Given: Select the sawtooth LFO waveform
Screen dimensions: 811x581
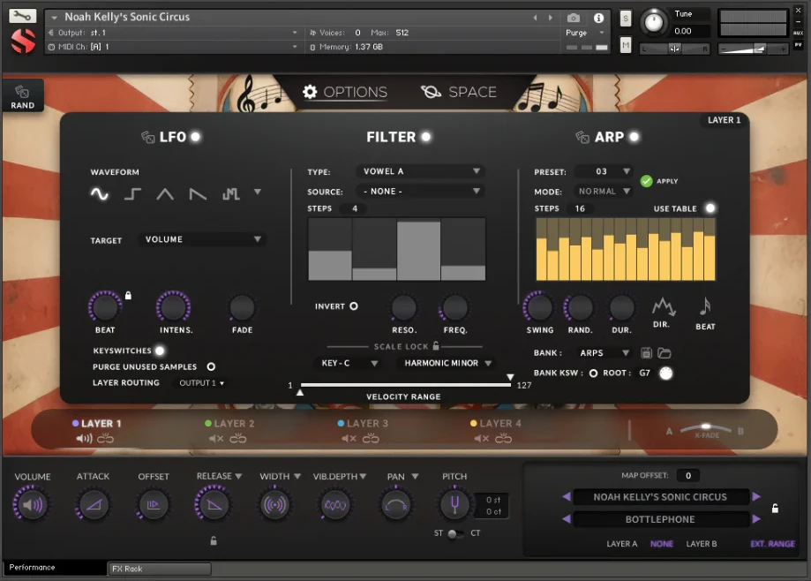Looking at the screenshot, I should pos(198,194).
